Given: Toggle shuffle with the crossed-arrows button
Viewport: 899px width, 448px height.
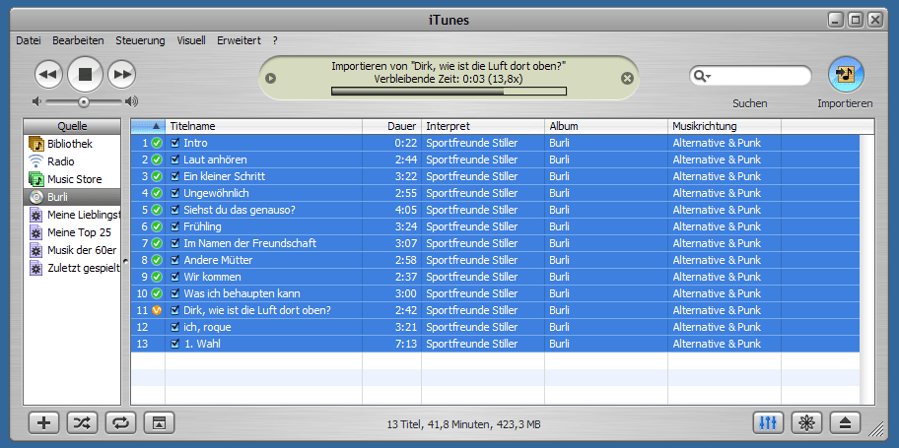Looking at the screenshot, I should [x=82, y=422].
